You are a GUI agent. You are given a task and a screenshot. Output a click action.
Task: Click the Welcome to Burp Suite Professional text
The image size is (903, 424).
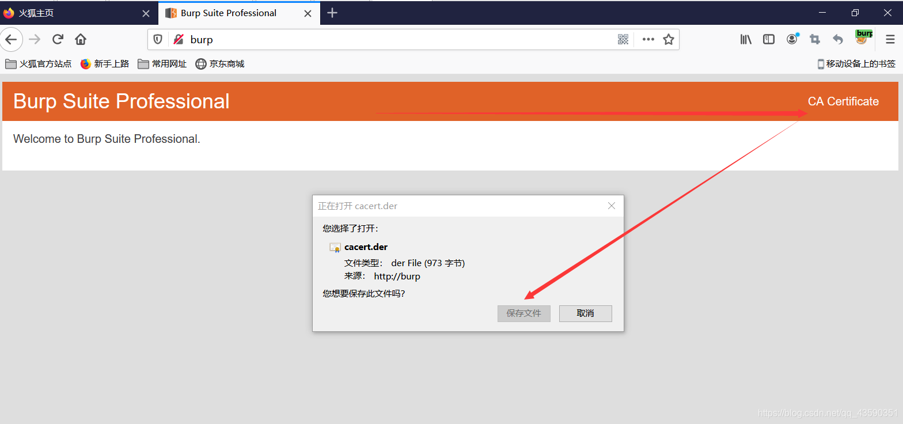click(107, 139)
